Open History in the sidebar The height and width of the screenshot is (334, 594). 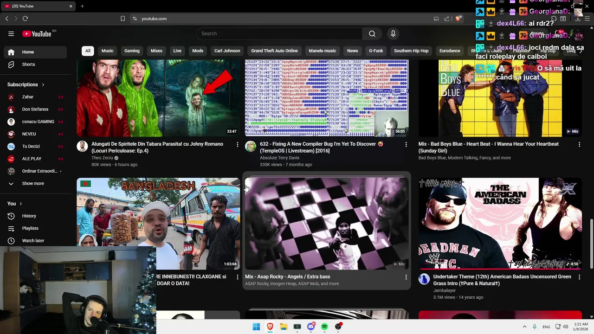35,216
